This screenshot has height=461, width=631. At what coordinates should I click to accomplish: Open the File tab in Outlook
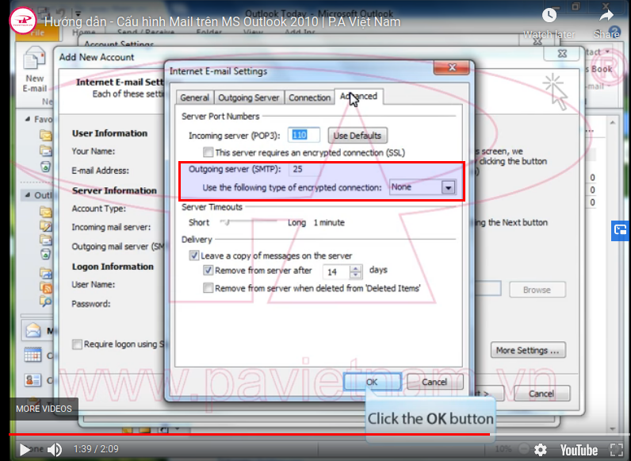click(37, 33)
